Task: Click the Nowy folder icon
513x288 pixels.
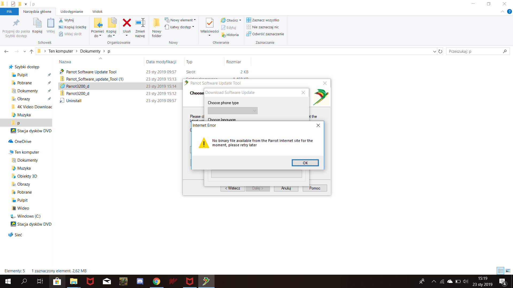Action: pyautogui.click(x=157, y=23)
